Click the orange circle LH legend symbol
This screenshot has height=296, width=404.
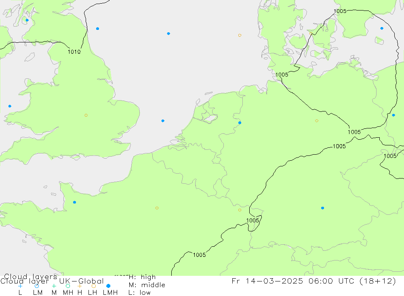coord(94,286)
